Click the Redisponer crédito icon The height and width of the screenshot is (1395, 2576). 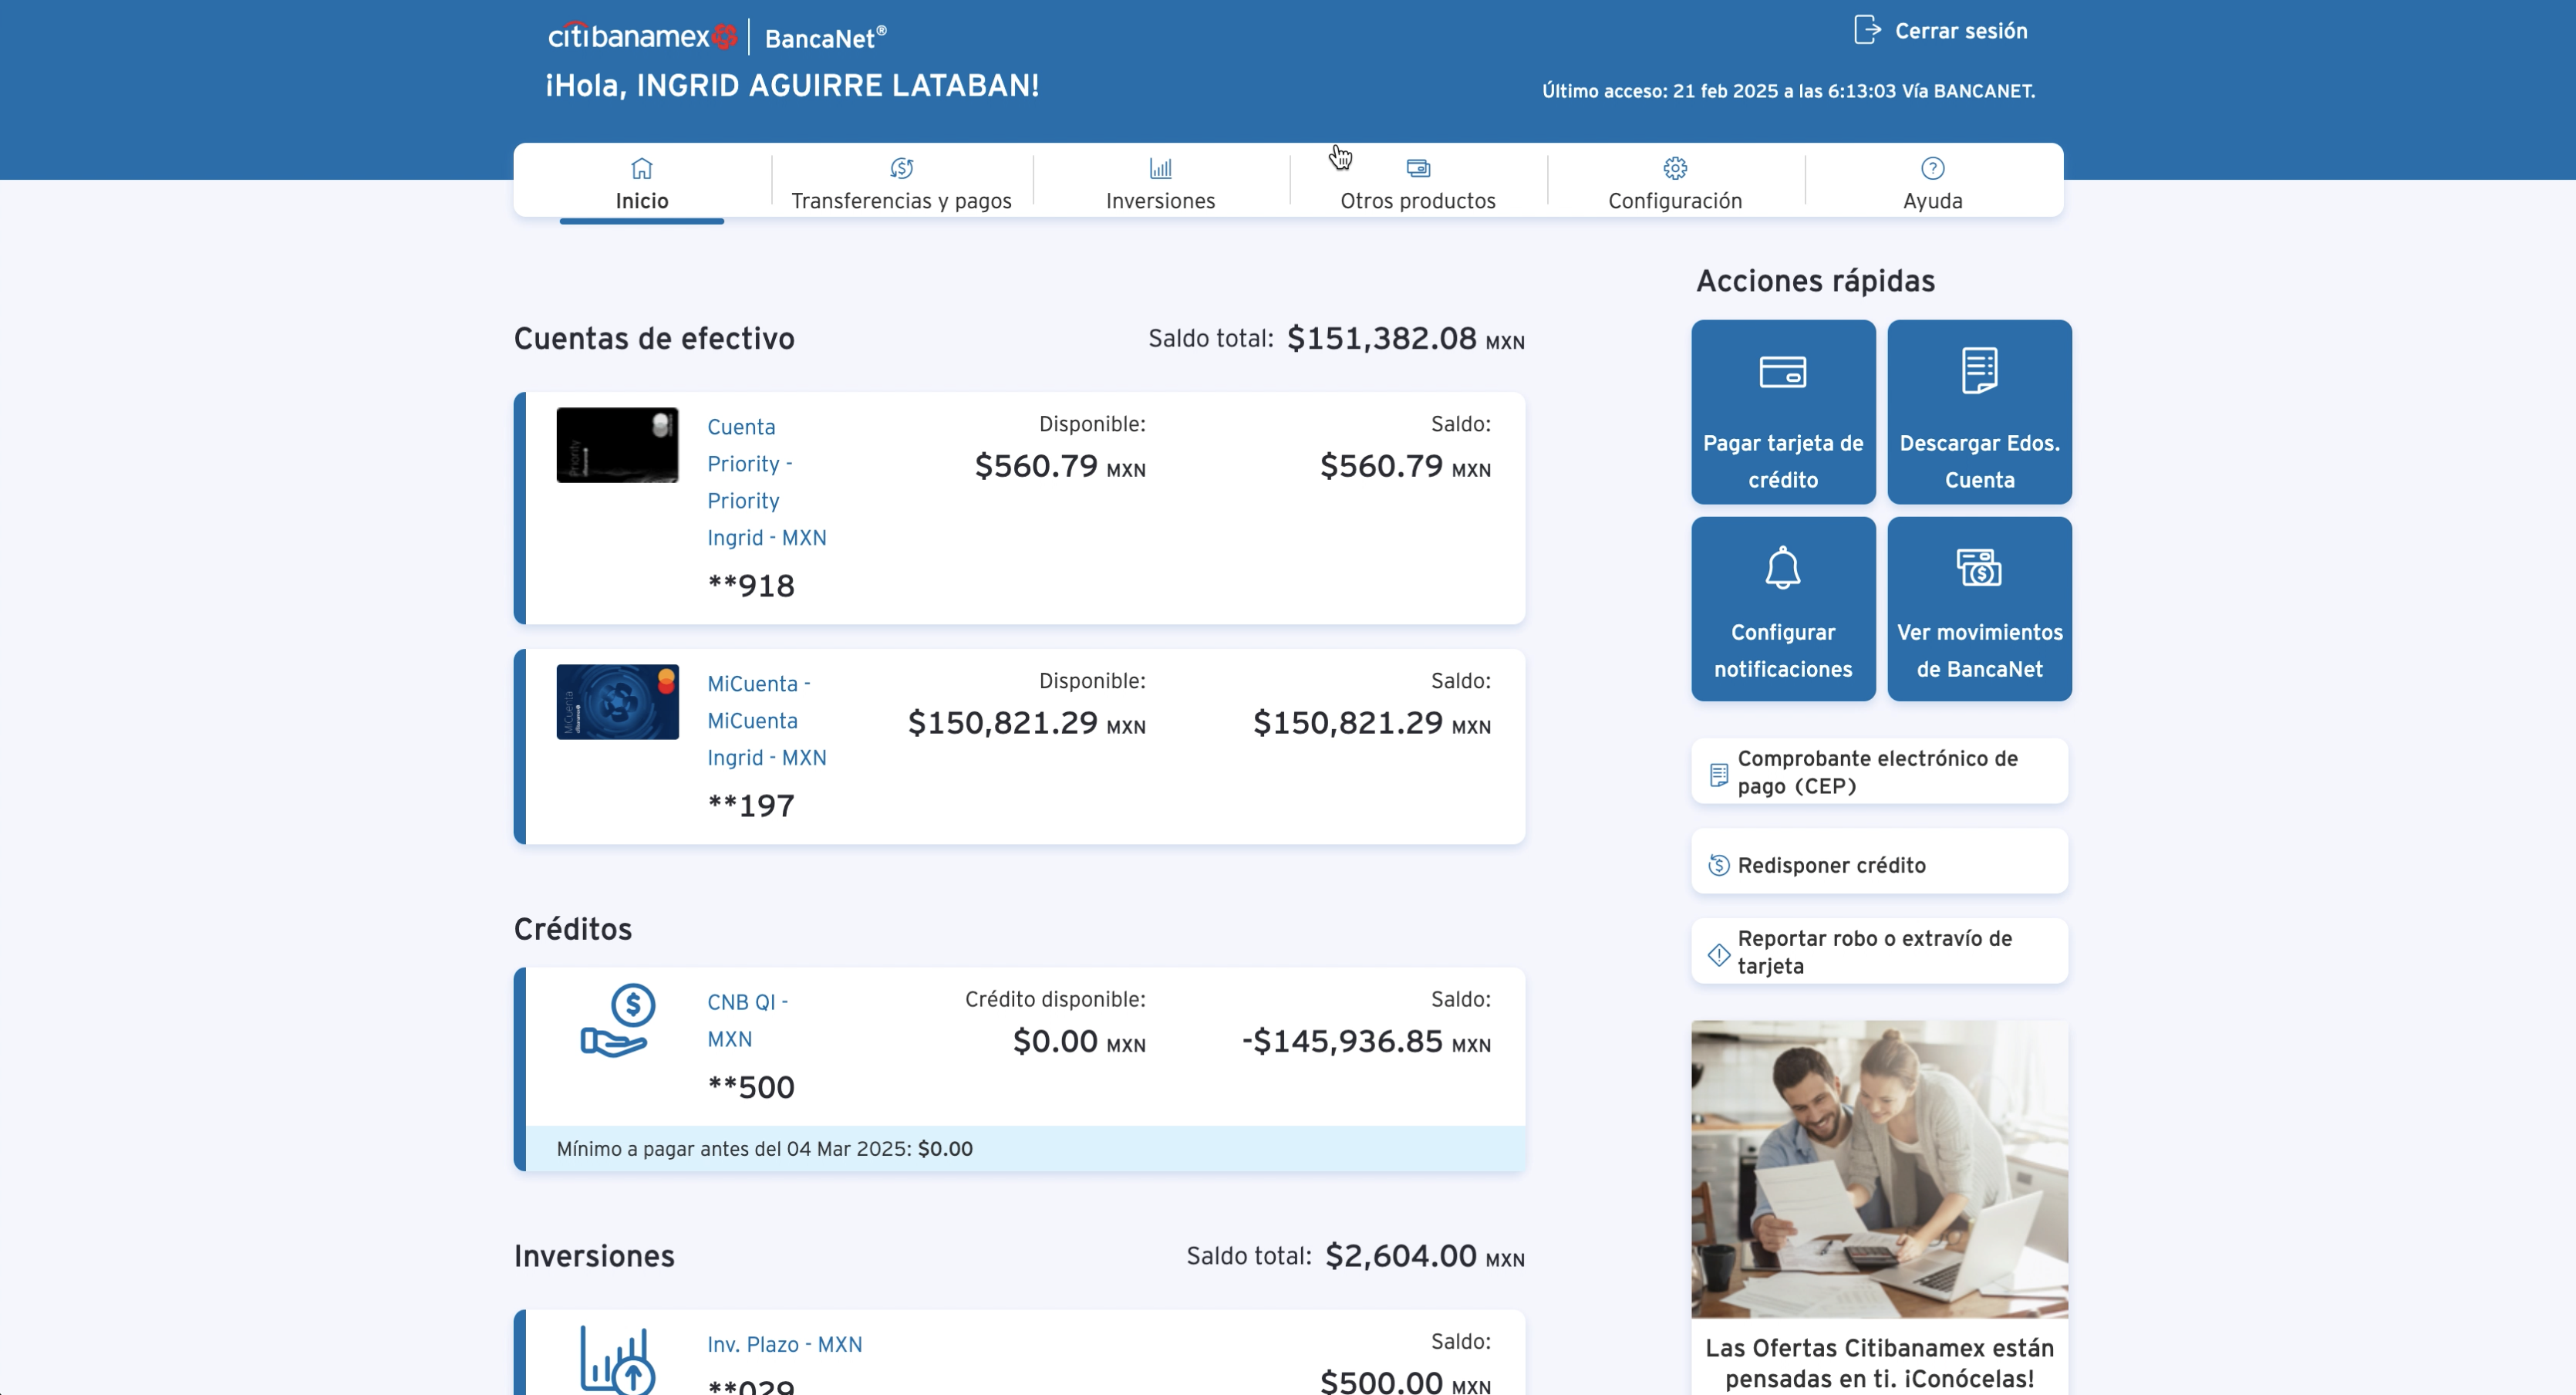1718,865
